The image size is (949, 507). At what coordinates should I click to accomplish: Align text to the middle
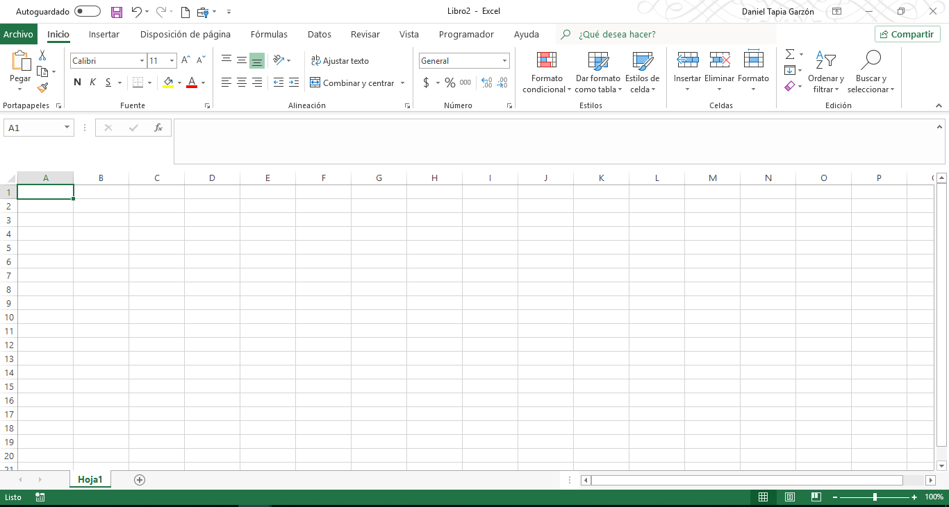pyautogui.click(x=242, y=60)
